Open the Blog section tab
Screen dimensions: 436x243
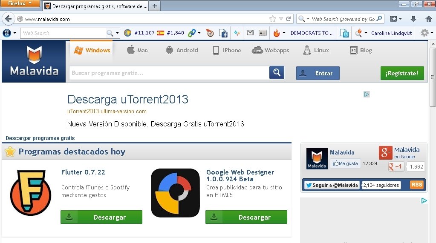[361, 50]
